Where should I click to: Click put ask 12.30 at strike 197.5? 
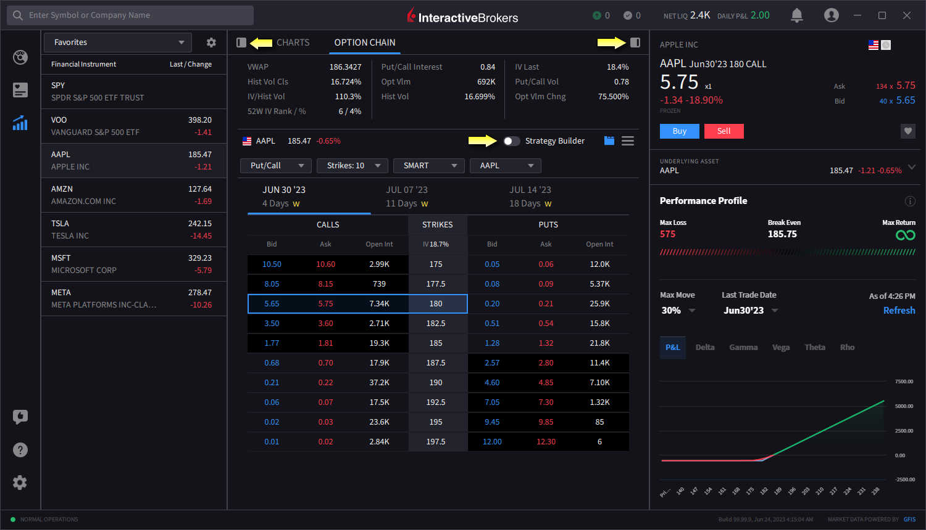546,442
